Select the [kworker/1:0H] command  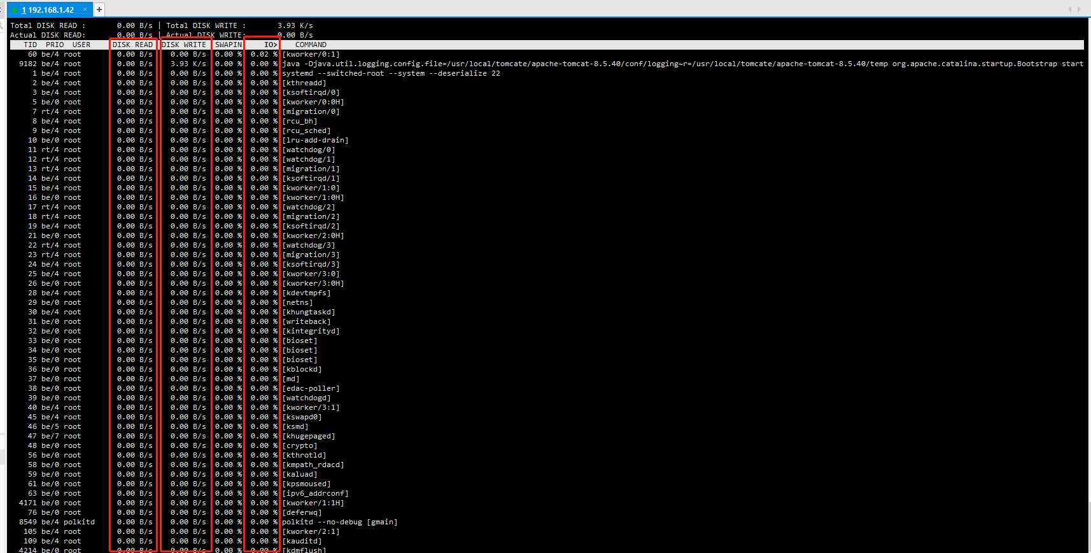point(313,197)
